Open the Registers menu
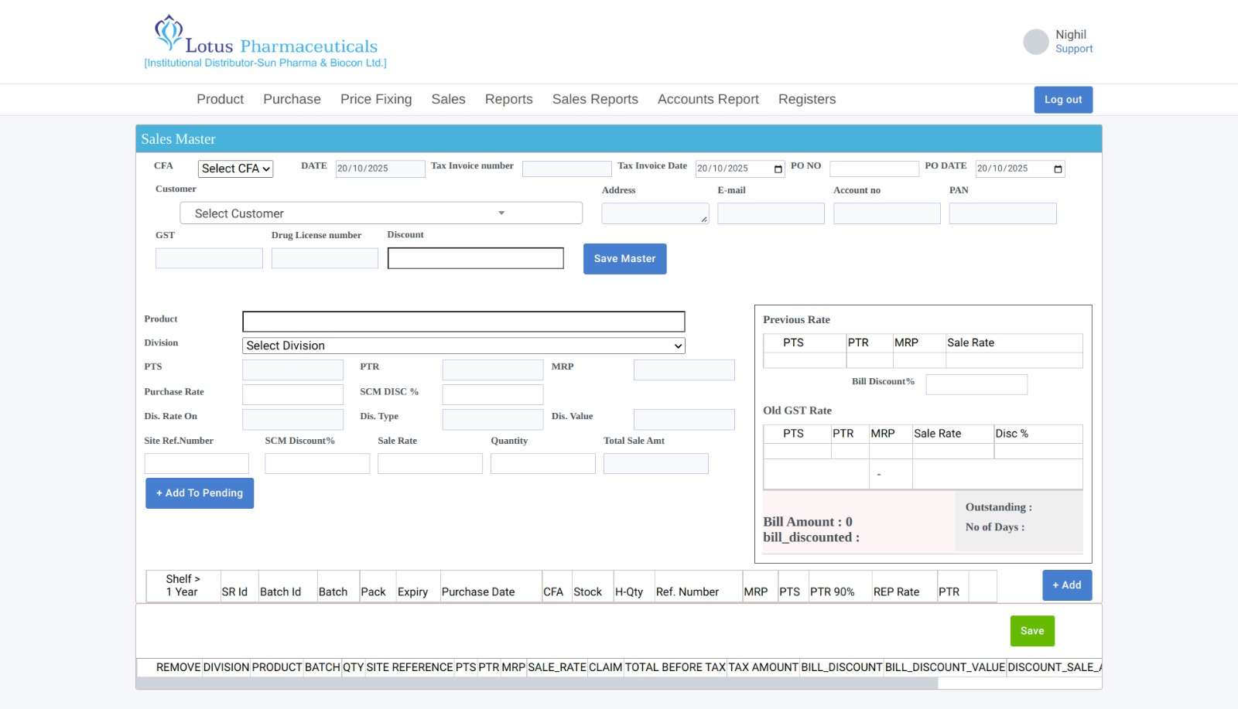Image resolution: width=1238 pixels, height=709 pixels. [807, 99]
